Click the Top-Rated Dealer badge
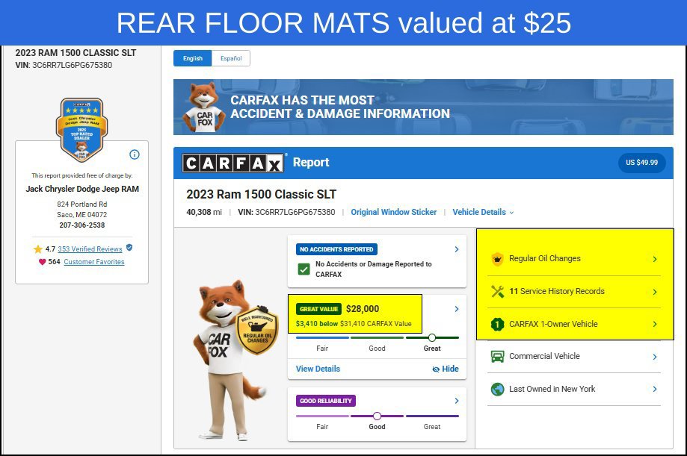 pos(82,130)
